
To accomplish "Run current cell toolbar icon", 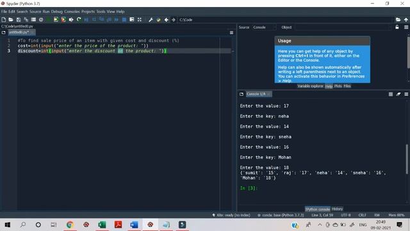I will pos(56,20).
